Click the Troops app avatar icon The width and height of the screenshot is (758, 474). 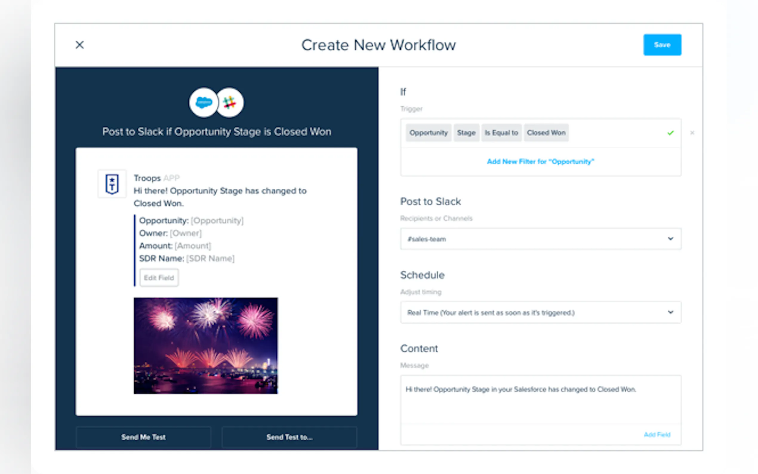point(112,184)
